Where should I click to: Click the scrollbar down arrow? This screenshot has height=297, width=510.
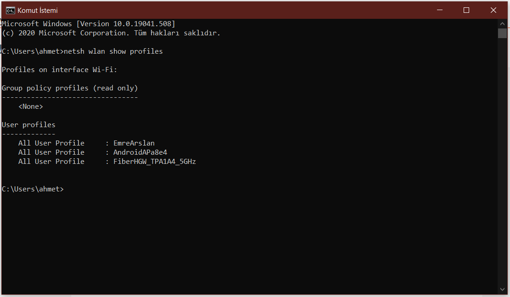502,289
